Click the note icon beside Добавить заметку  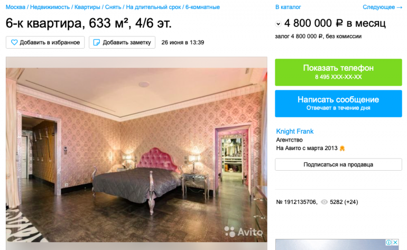click(x=97, y=42)
